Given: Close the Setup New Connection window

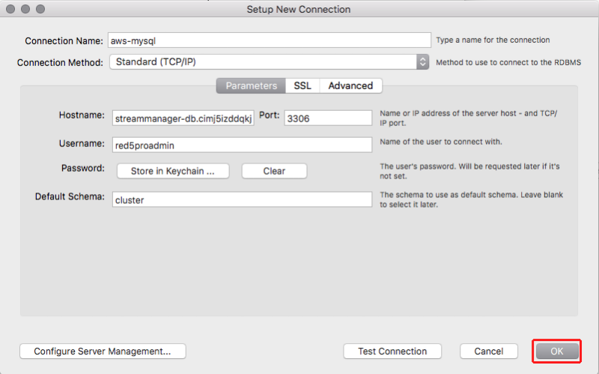Looking at the screenshot, I should tap(10, 9).
